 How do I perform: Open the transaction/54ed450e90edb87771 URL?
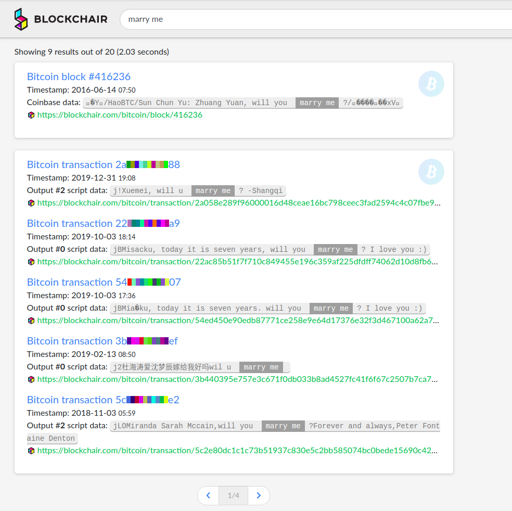click(238, 321)
